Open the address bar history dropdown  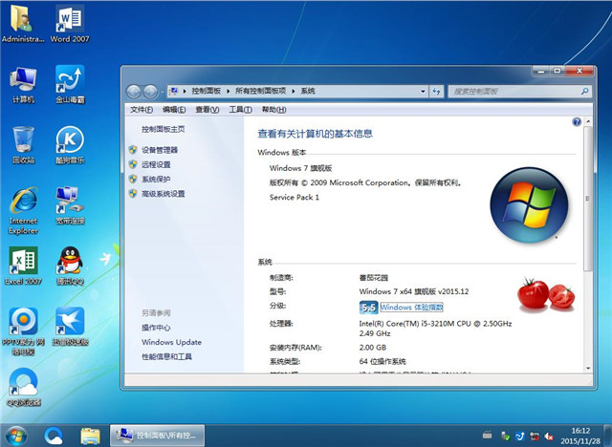click(x=423, y=92)
